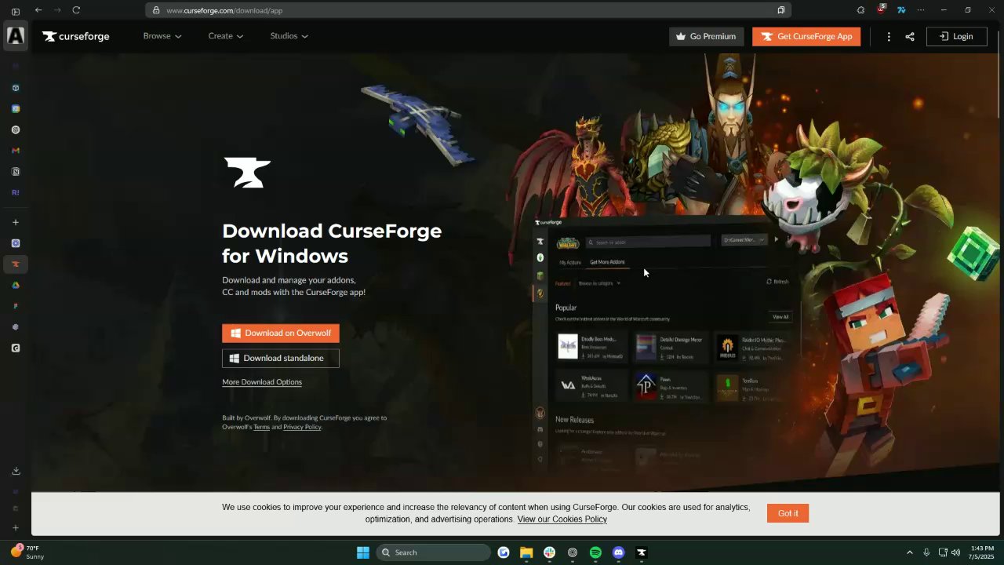
Task: Click the CurseForge logo in the header
Action: (76, 36)
